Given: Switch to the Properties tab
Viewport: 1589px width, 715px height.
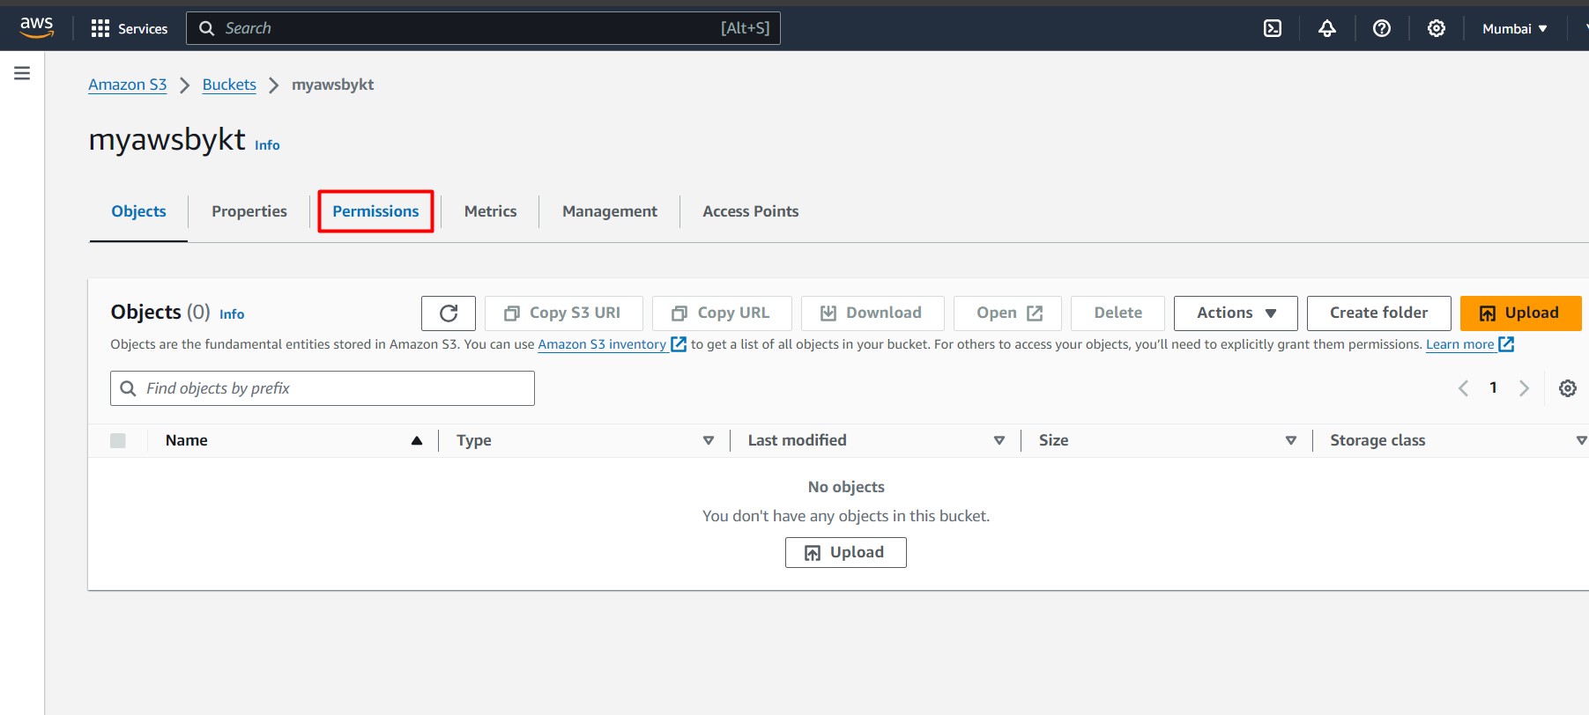Looking at the screenshot, I should [249, 211].
